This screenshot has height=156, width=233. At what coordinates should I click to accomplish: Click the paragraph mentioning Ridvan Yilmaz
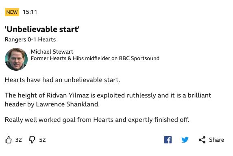(x=108, y=100)
